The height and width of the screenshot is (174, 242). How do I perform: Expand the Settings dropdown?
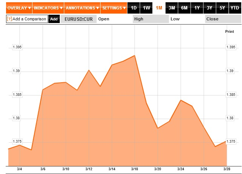114,8
